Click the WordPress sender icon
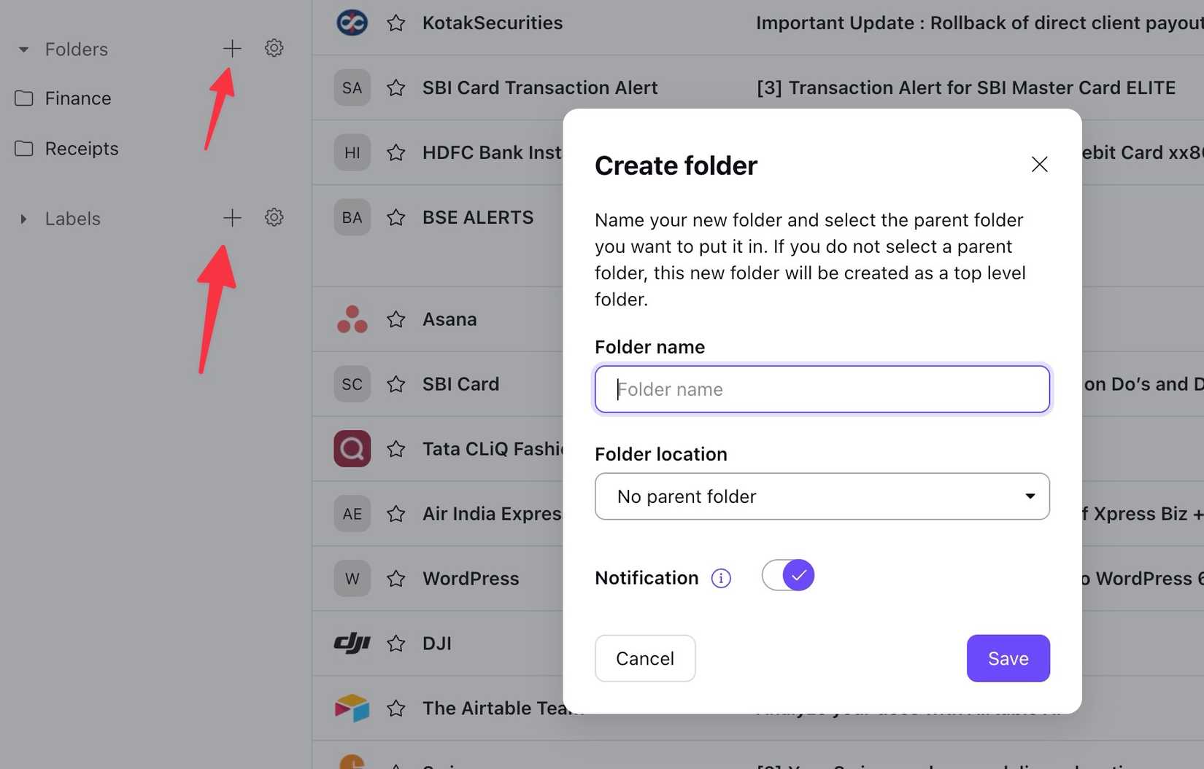This screenshot has width=1204, height=769. point(352,578)
